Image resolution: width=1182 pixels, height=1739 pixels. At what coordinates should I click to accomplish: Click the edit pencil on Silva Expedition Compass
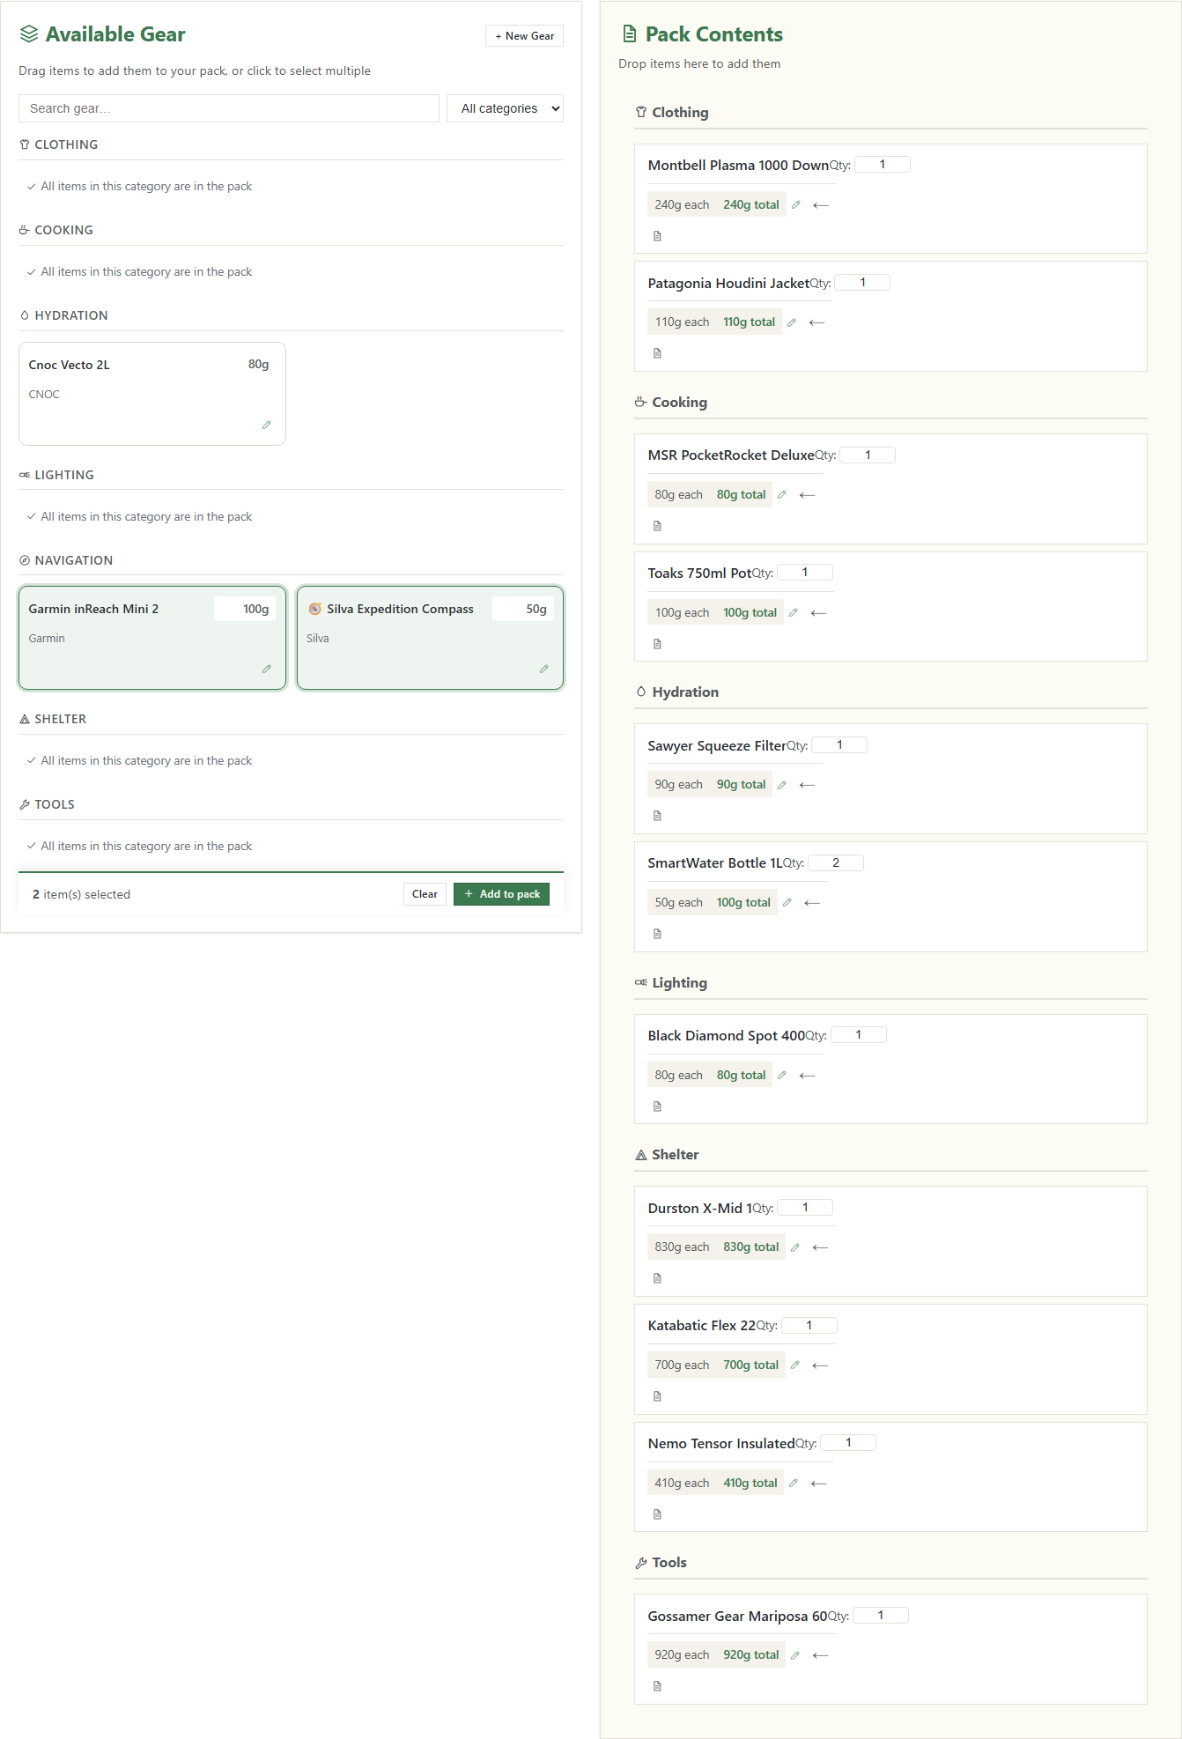tap(543, 669)
